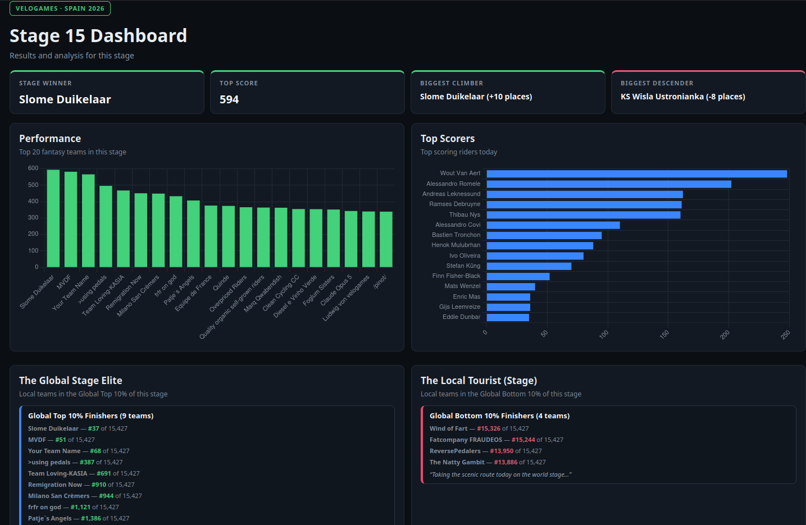806x525 pixels.
Task: Click the Biggest Descender card
Action: [x=708, y=92]
